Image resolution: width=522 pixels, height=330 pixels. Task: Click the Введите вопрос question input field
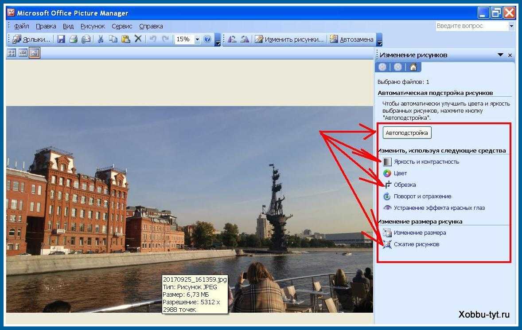[x=472, y=26]
